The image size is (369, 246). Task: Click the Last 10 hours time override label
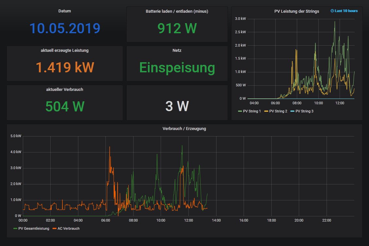tap(346, 11)
